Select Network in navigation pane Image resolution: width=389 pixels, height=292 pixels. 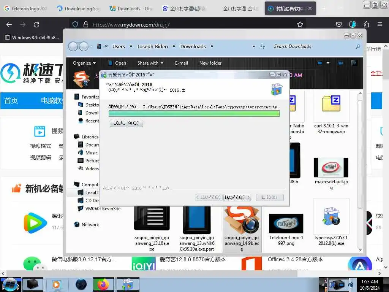point(87,224)
